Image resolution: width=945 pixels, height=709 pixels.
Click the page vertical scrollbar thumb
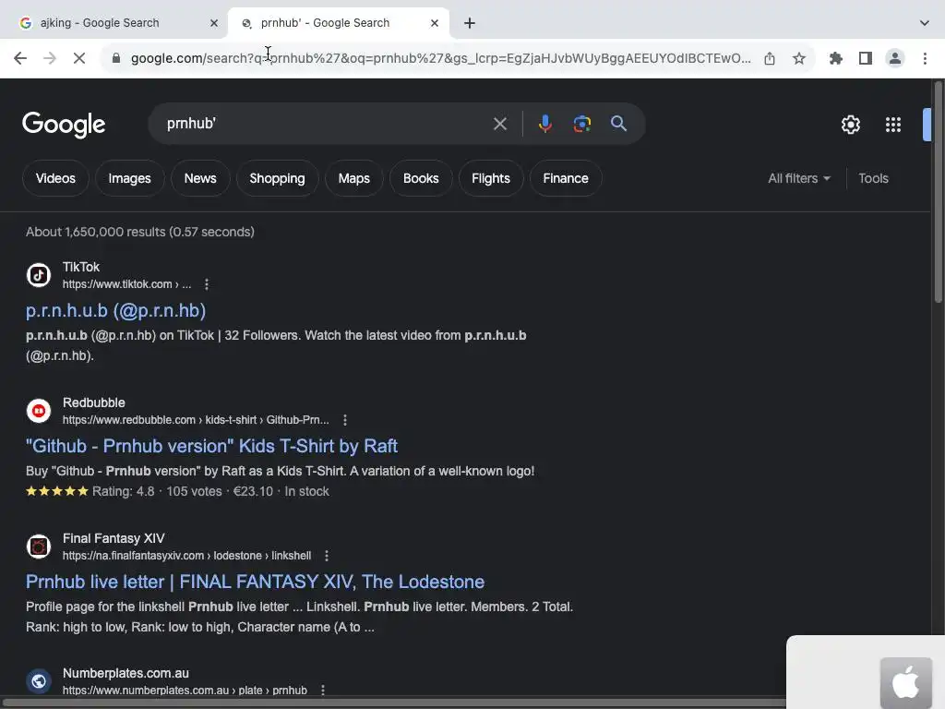(938, 192)
